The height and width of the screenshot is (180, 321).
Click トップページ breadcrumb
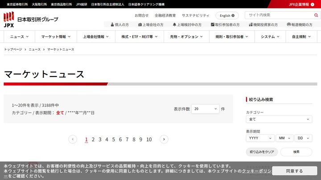coord(13,49)
